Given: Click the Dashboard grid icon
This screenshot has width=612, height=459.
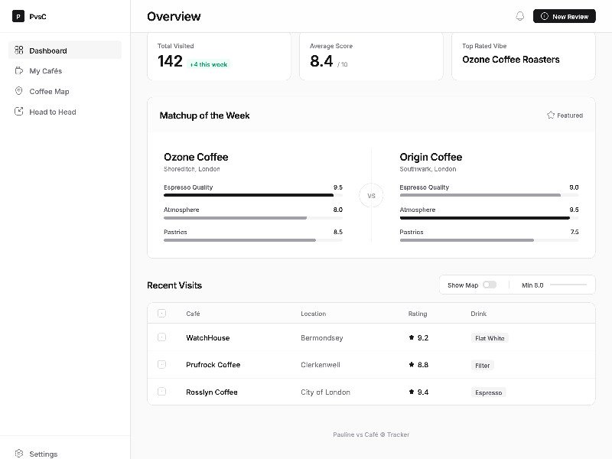Looking at the screenshot, I should 19,50.
